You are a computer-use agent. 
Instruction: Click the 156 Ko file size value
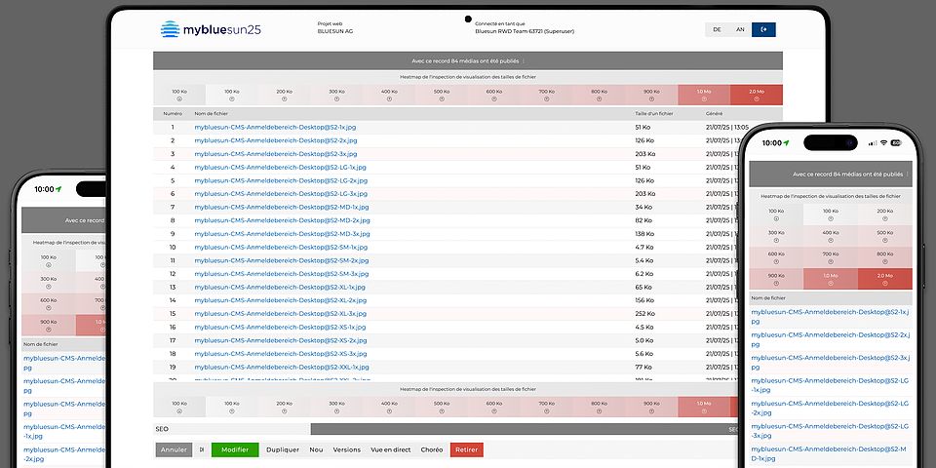coord(644,300)
